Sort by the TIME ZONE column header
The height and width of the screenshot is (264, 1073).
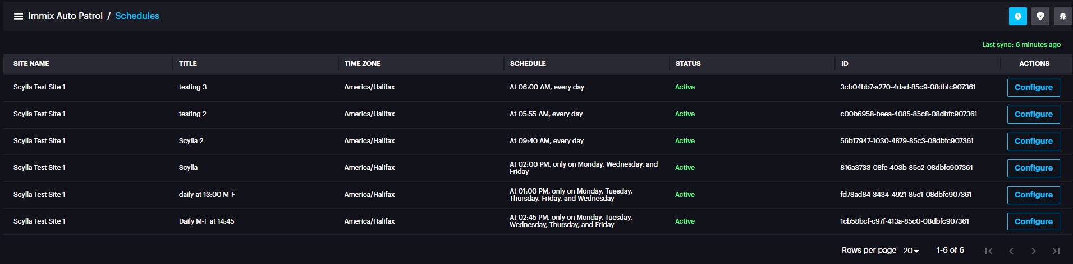(x=363, y=64)
